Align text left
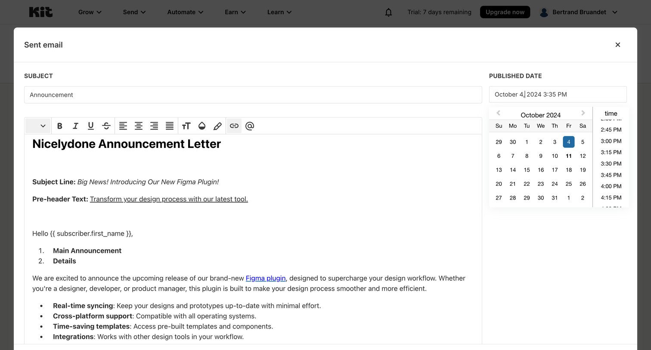Screen dimensions: 651x350 click(123, 126)
